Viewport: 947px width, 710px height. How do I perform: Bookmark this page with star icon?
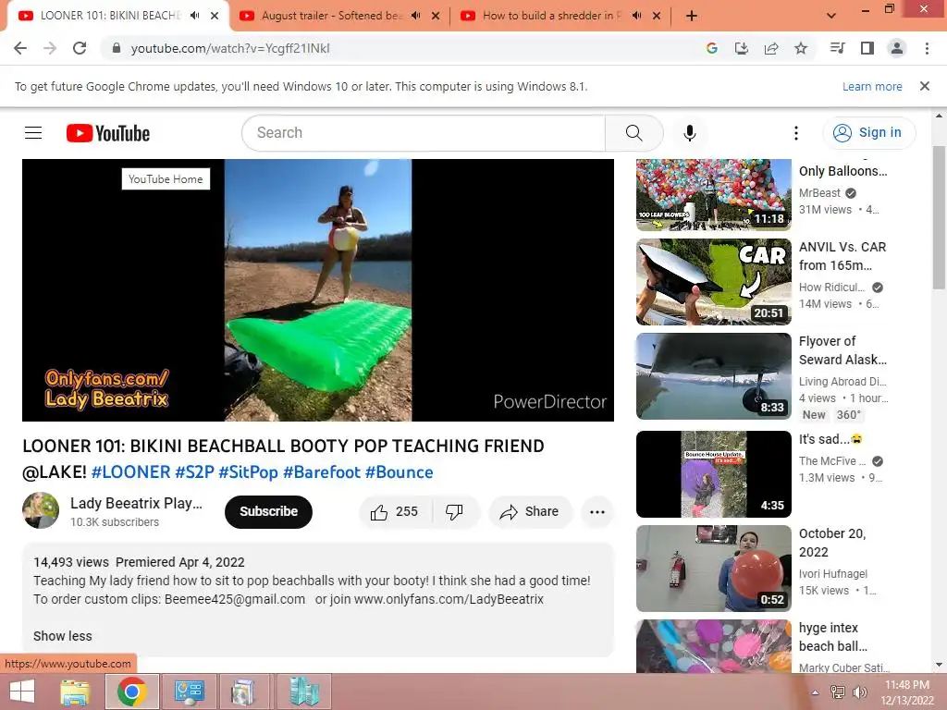(801, 48)
